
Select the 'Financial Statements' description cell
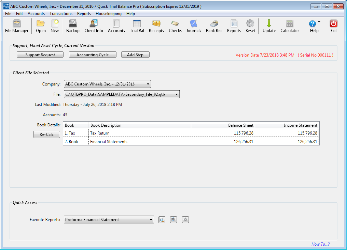coord(140,141)
